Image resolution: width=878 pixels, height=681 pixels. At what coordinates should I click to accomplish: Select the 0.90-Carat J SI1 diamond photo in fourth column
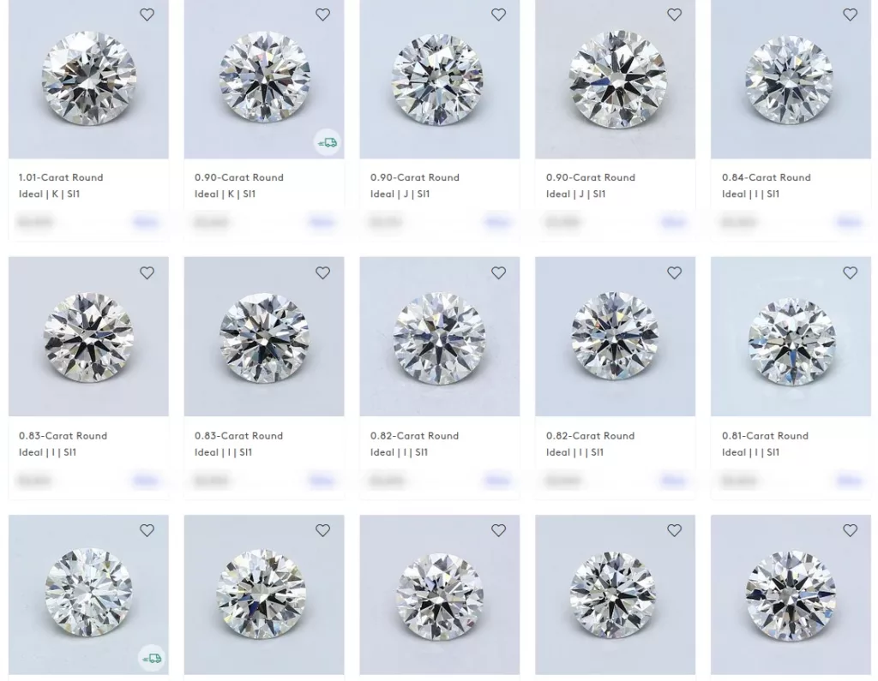click(615, 79)
